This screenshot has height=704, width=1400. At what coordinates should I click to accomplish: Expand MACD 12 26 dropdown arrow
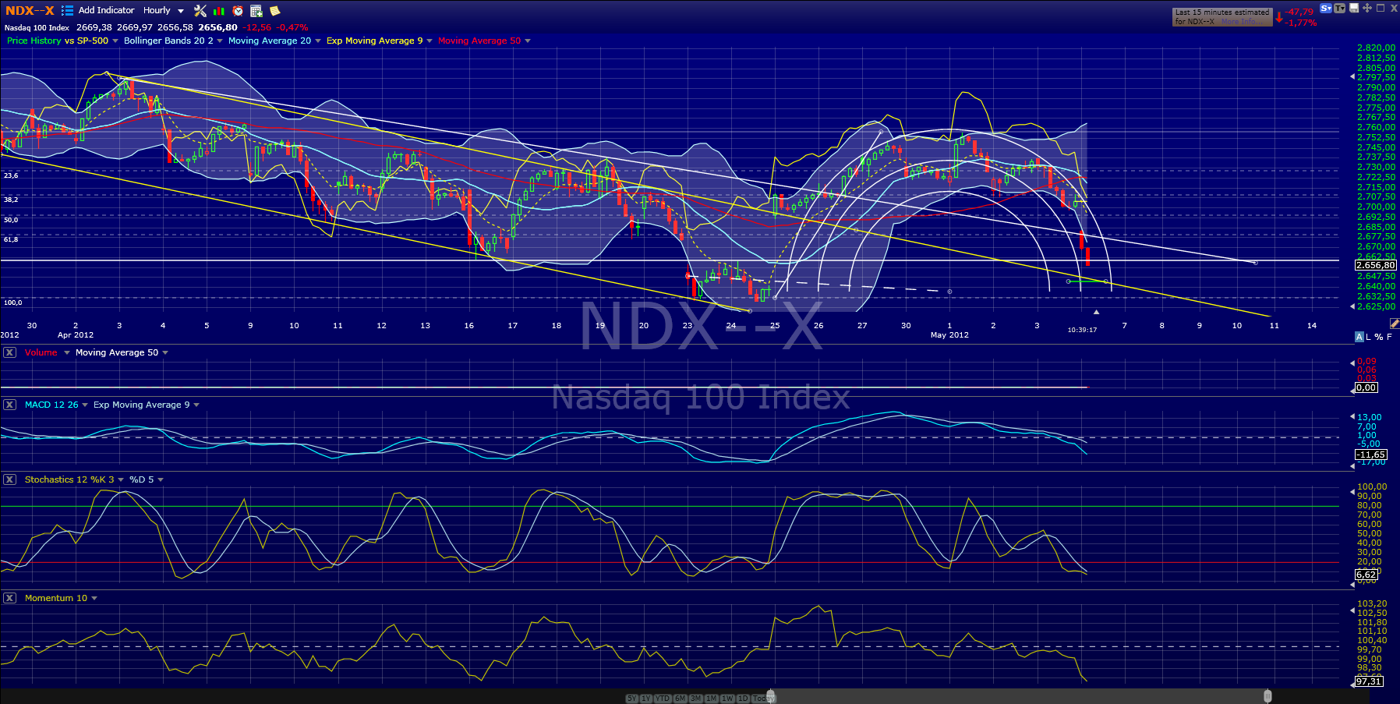(85, 405)
